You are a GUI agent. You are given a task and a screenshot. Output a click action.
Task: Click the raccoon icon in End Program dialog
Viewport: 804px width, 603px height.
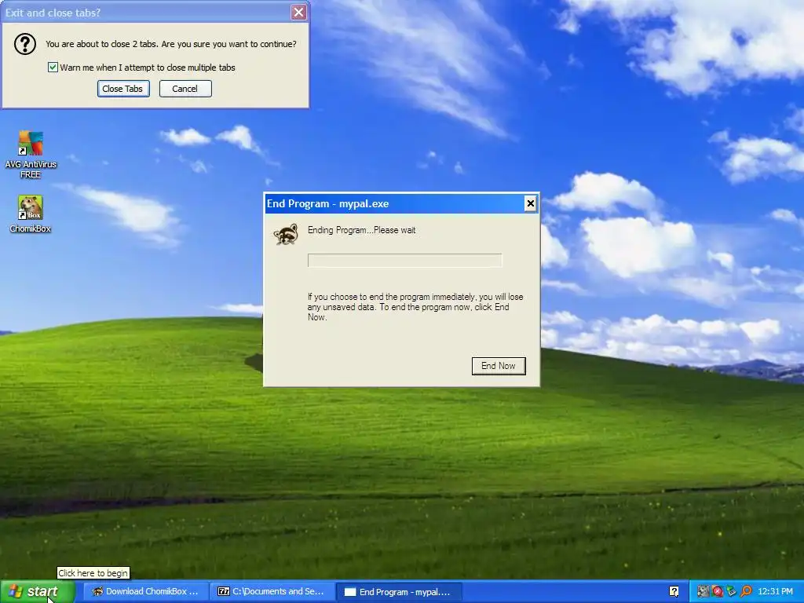coord(286,234)
